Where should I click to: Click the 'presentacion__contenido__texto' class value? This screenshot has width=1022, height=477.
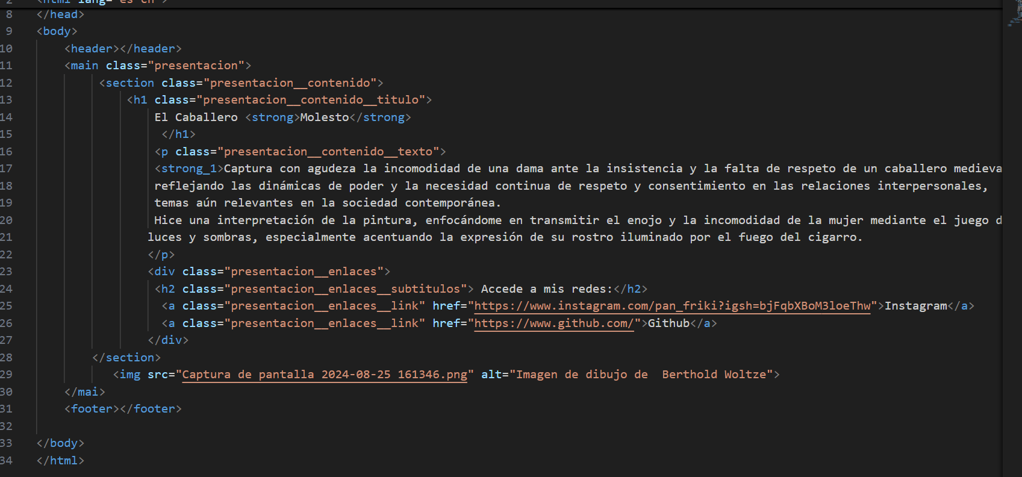(x=328, y=152)
